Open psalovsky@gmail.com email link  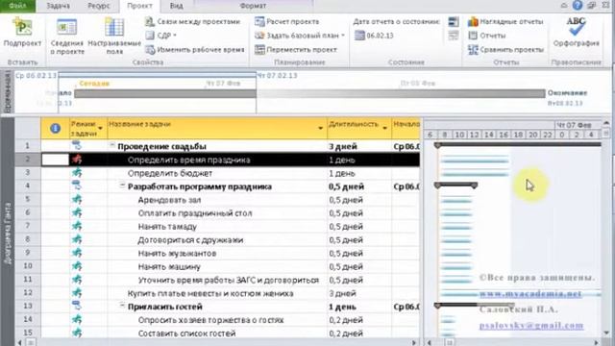point(531,326)
